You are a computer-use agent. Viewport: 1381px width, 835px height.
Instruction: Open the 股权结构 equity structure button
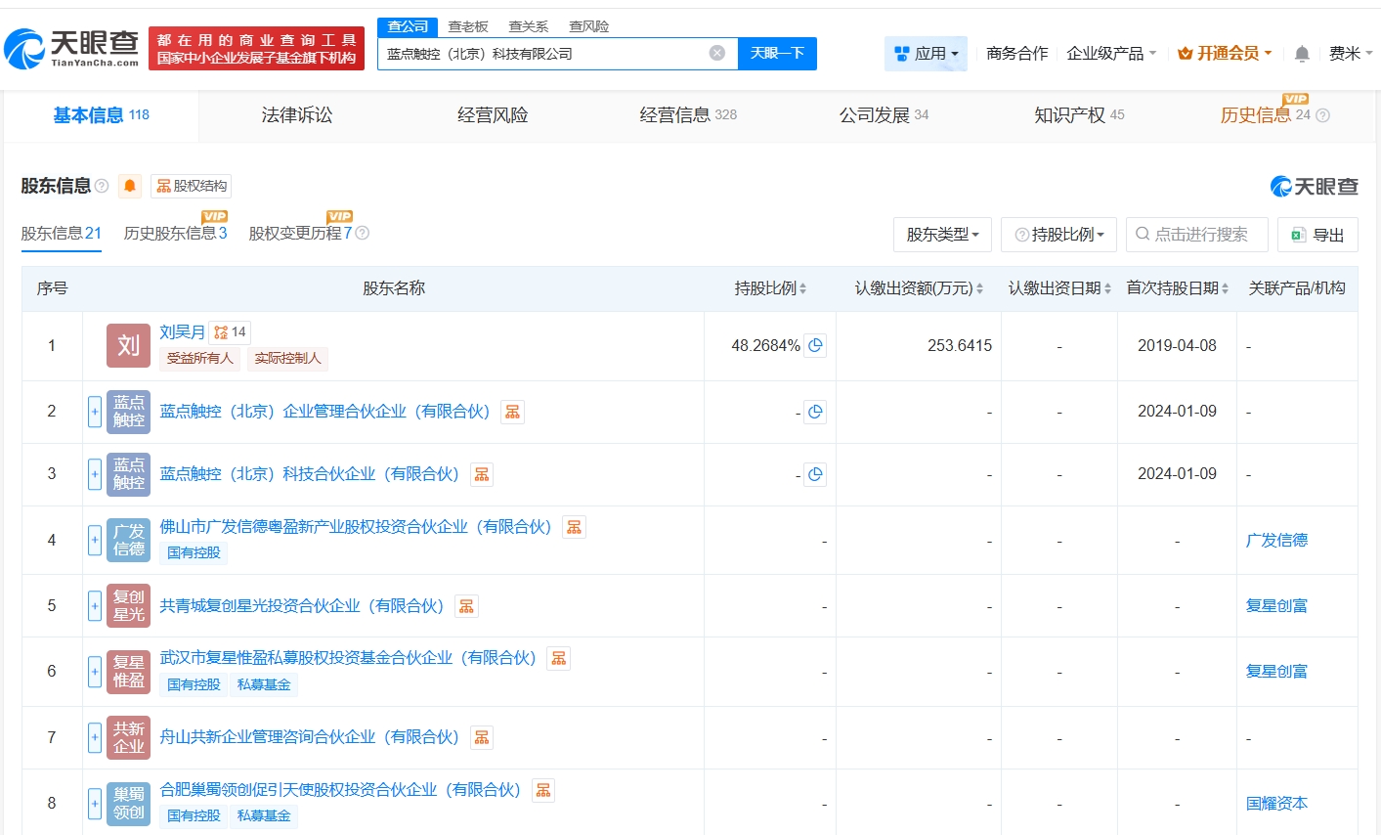192,186
